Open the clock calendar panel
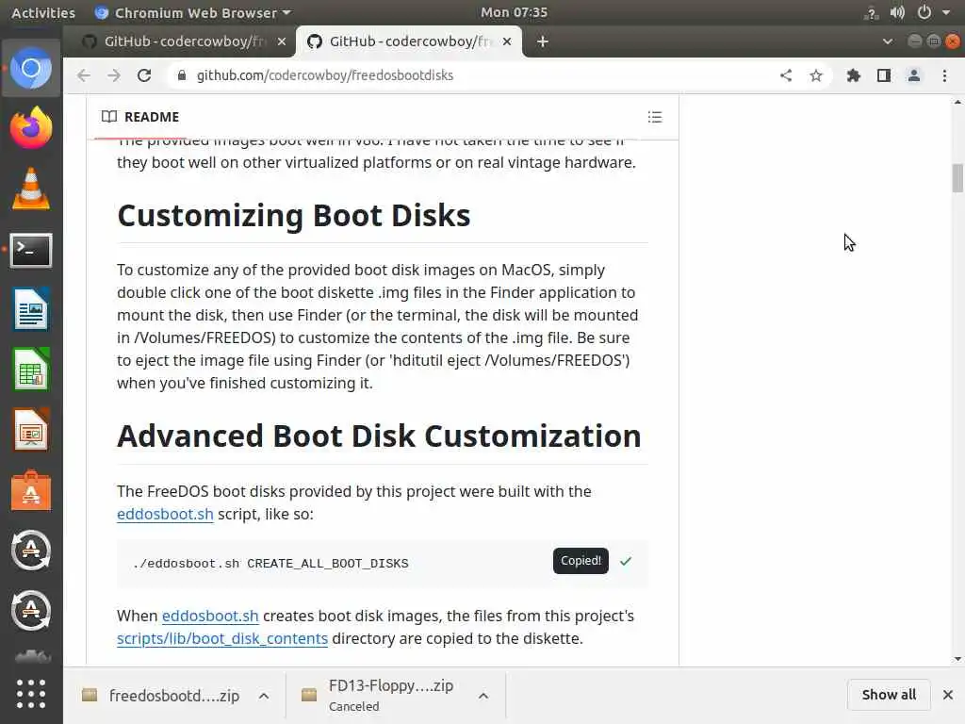The width and height of the screenshot is (965, 724). [x=514, y=12]
